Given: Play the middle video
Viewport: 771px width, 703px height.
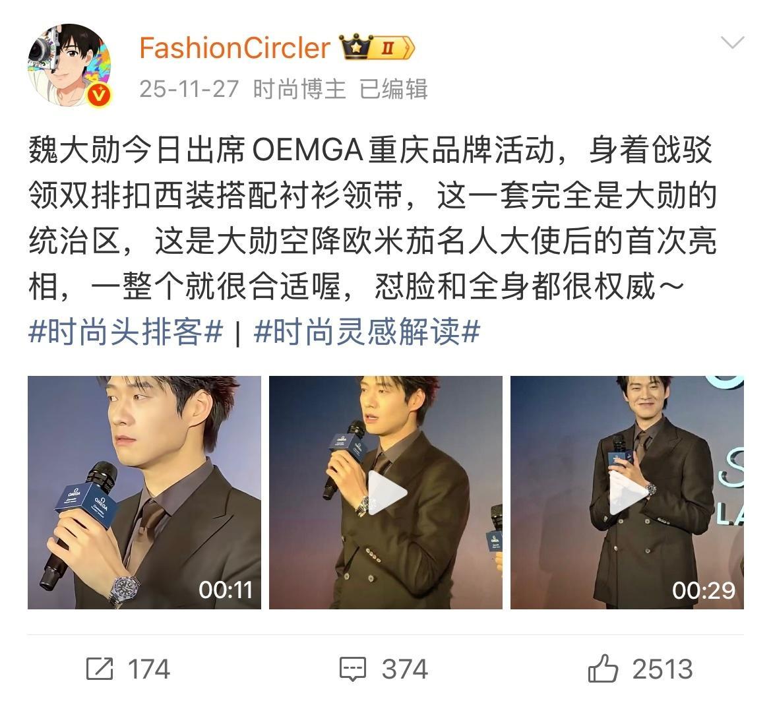Looking at the screenshot, I should tap(385, 493).
